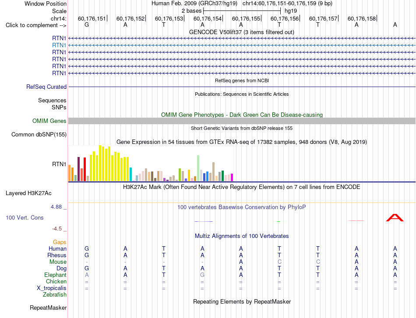Click the gray OMIM Genes item bar

click(x=242, y=121)
